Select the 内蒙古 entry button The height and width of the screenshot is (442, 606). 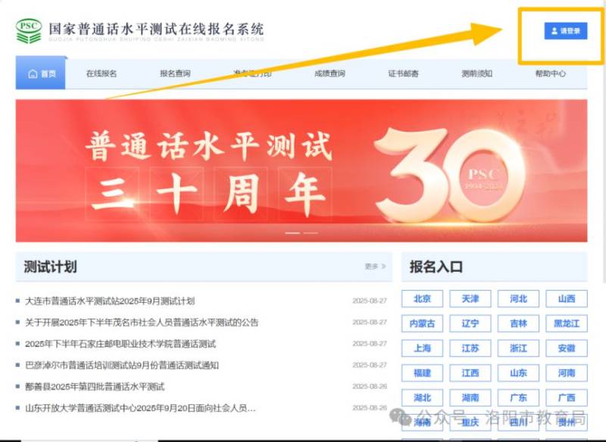click(422, 323)
